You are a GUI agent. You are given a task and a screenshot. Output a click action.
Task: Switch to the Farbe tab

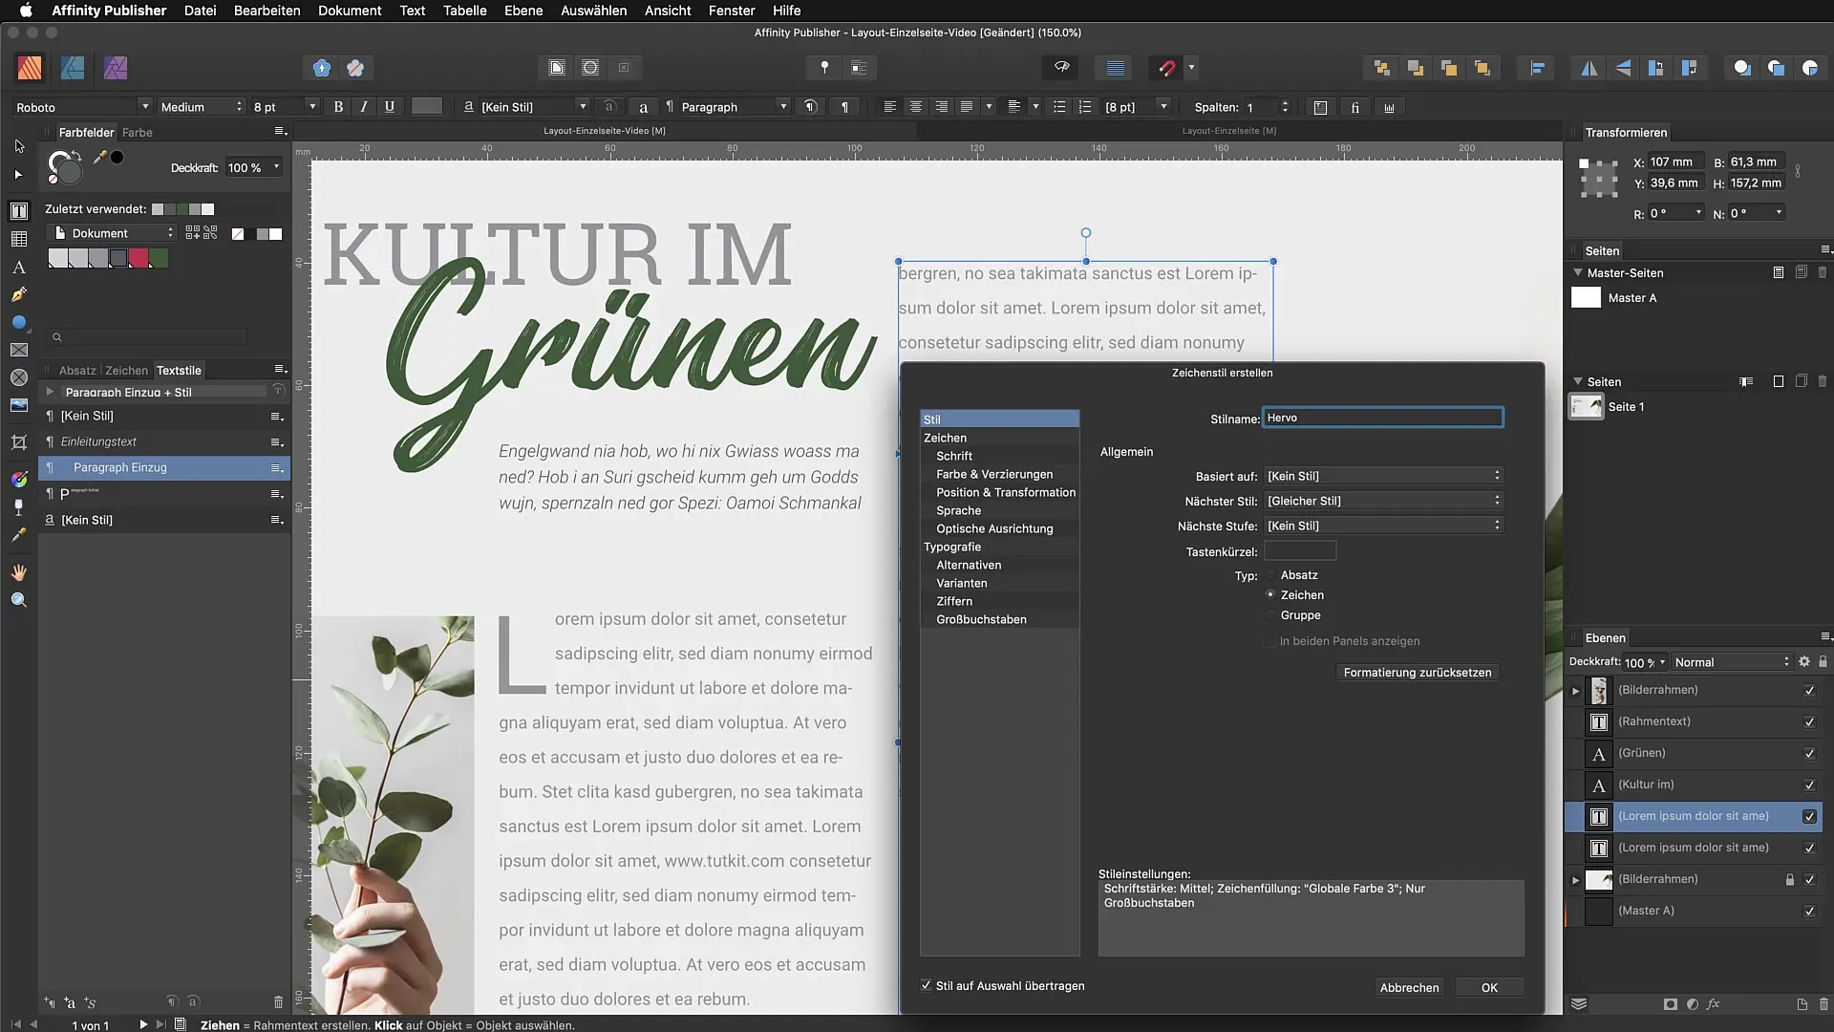tap(137, 132)
